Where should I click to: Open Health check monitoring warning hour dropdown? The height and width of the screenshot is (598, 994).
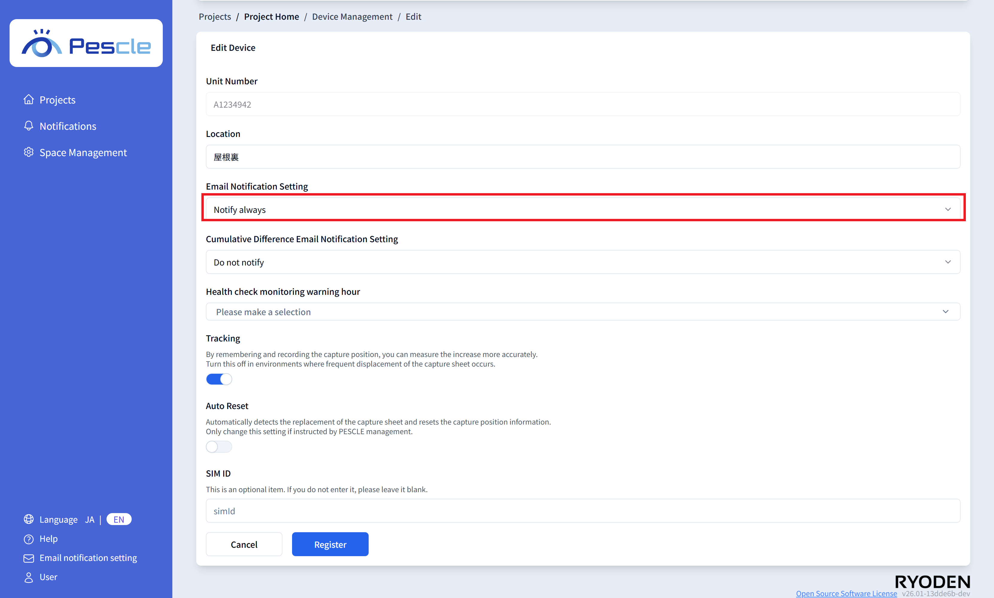[583, 312]
